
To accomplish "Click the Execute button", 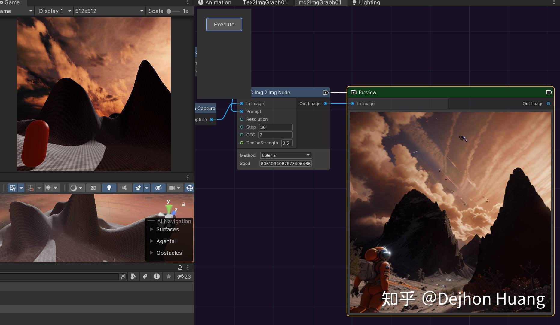I will coord(224,24).
